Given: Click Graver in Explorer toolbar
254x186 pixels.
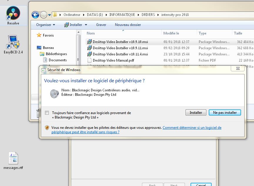Looking at the screenshot, I should point(101,25).
